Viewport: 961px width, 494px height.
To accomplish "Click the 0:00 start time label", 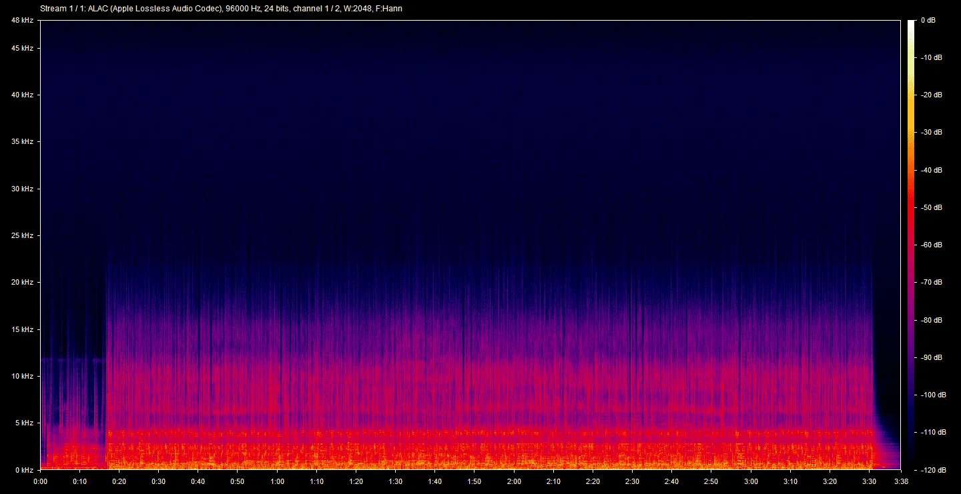I will [x=40, y=481].
